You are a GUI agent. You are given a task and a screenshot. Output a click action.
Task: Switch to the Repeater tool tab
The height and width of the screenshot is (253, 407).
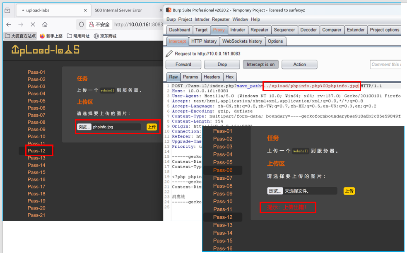point(259,30)
